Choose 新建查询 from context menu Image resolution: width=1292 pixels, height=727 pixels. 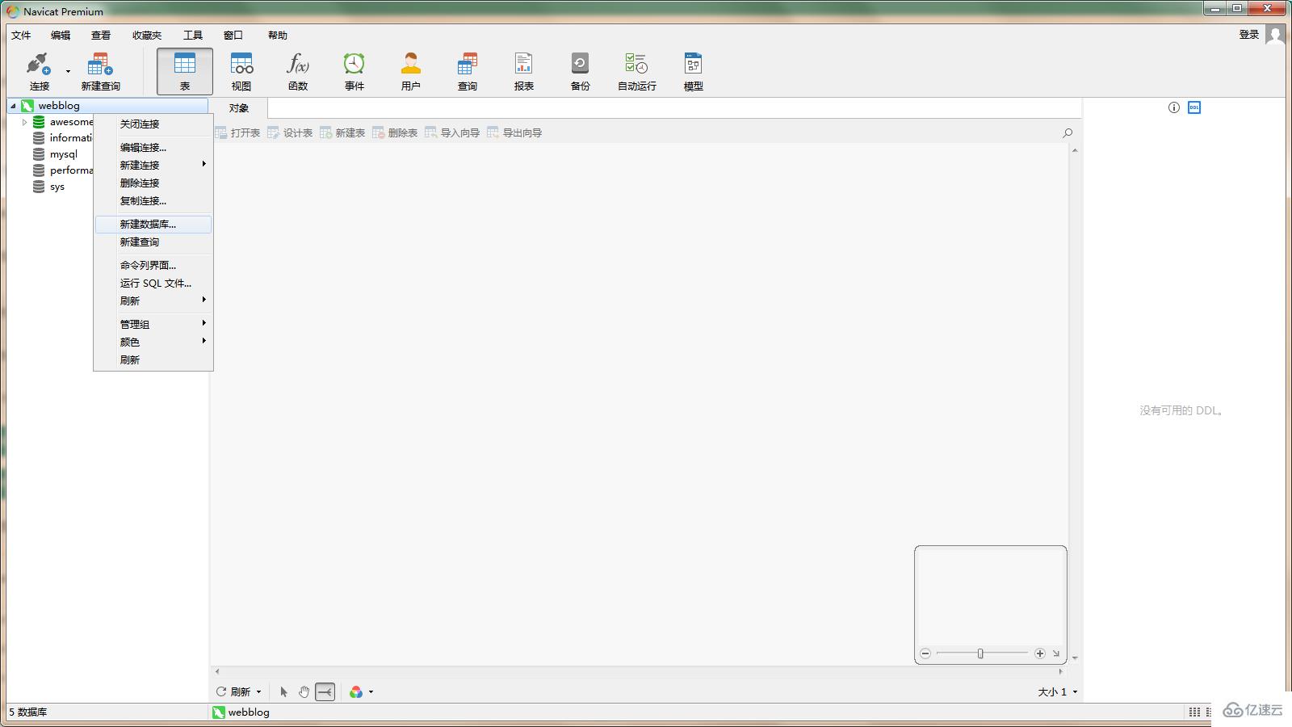point(153,242)
